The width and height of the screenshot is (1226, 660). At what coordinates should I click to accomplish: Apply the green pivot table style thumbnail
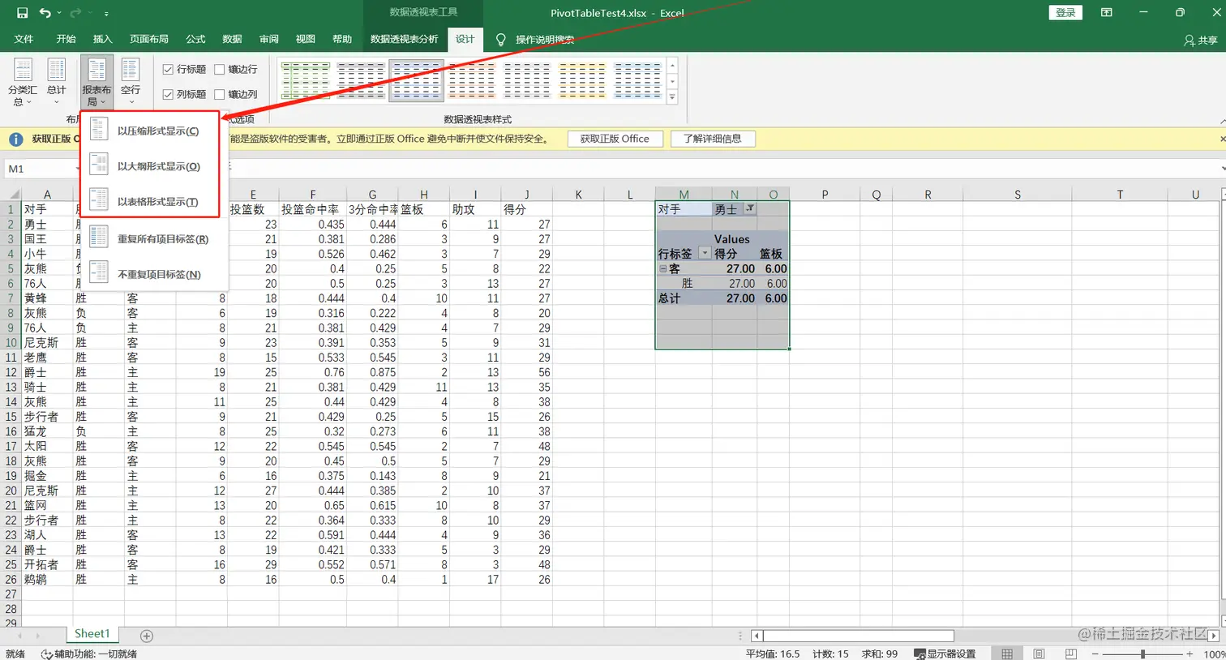(x=306, y=80)
